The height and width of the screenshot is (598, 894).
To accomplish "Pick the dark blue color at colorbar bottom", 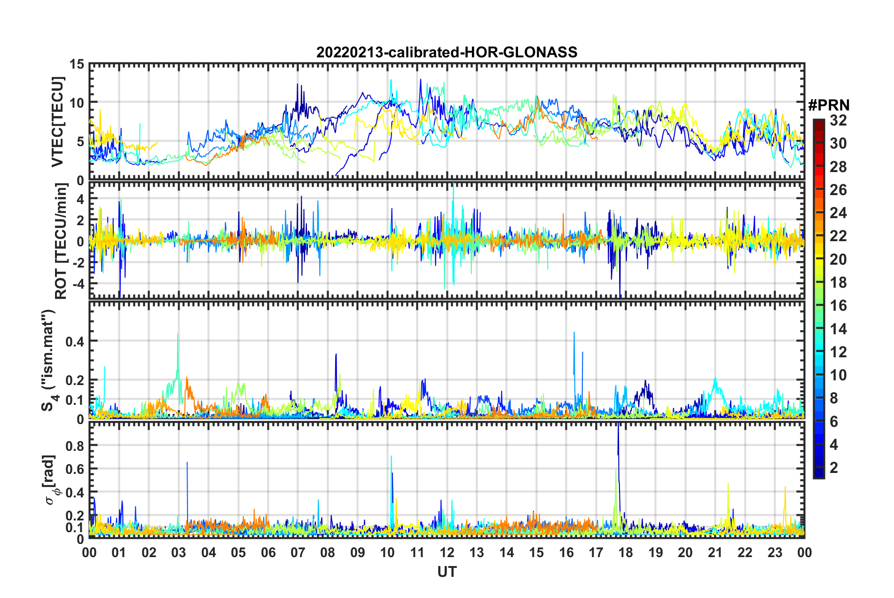I will 819,474.
